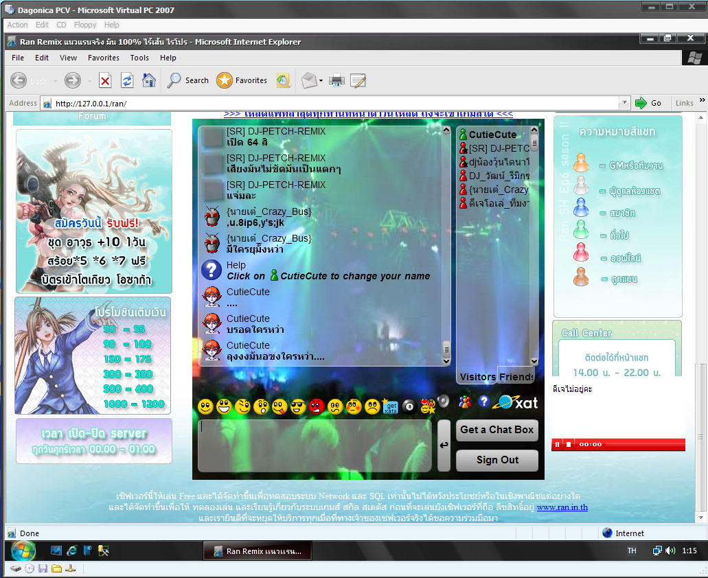Click in the chat message input box

pyautogui.click(x=315, y=446)
